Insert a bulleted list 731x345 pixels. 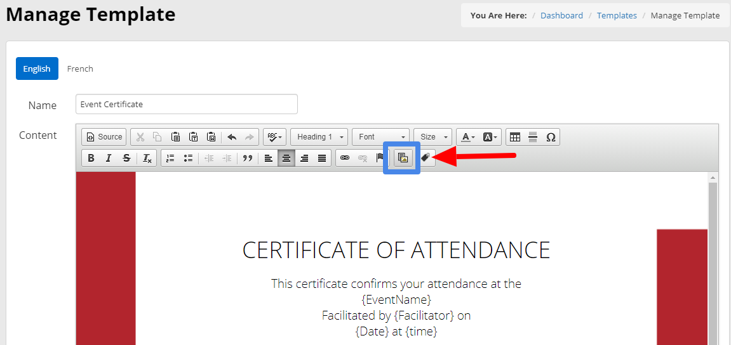click(188, 159)
